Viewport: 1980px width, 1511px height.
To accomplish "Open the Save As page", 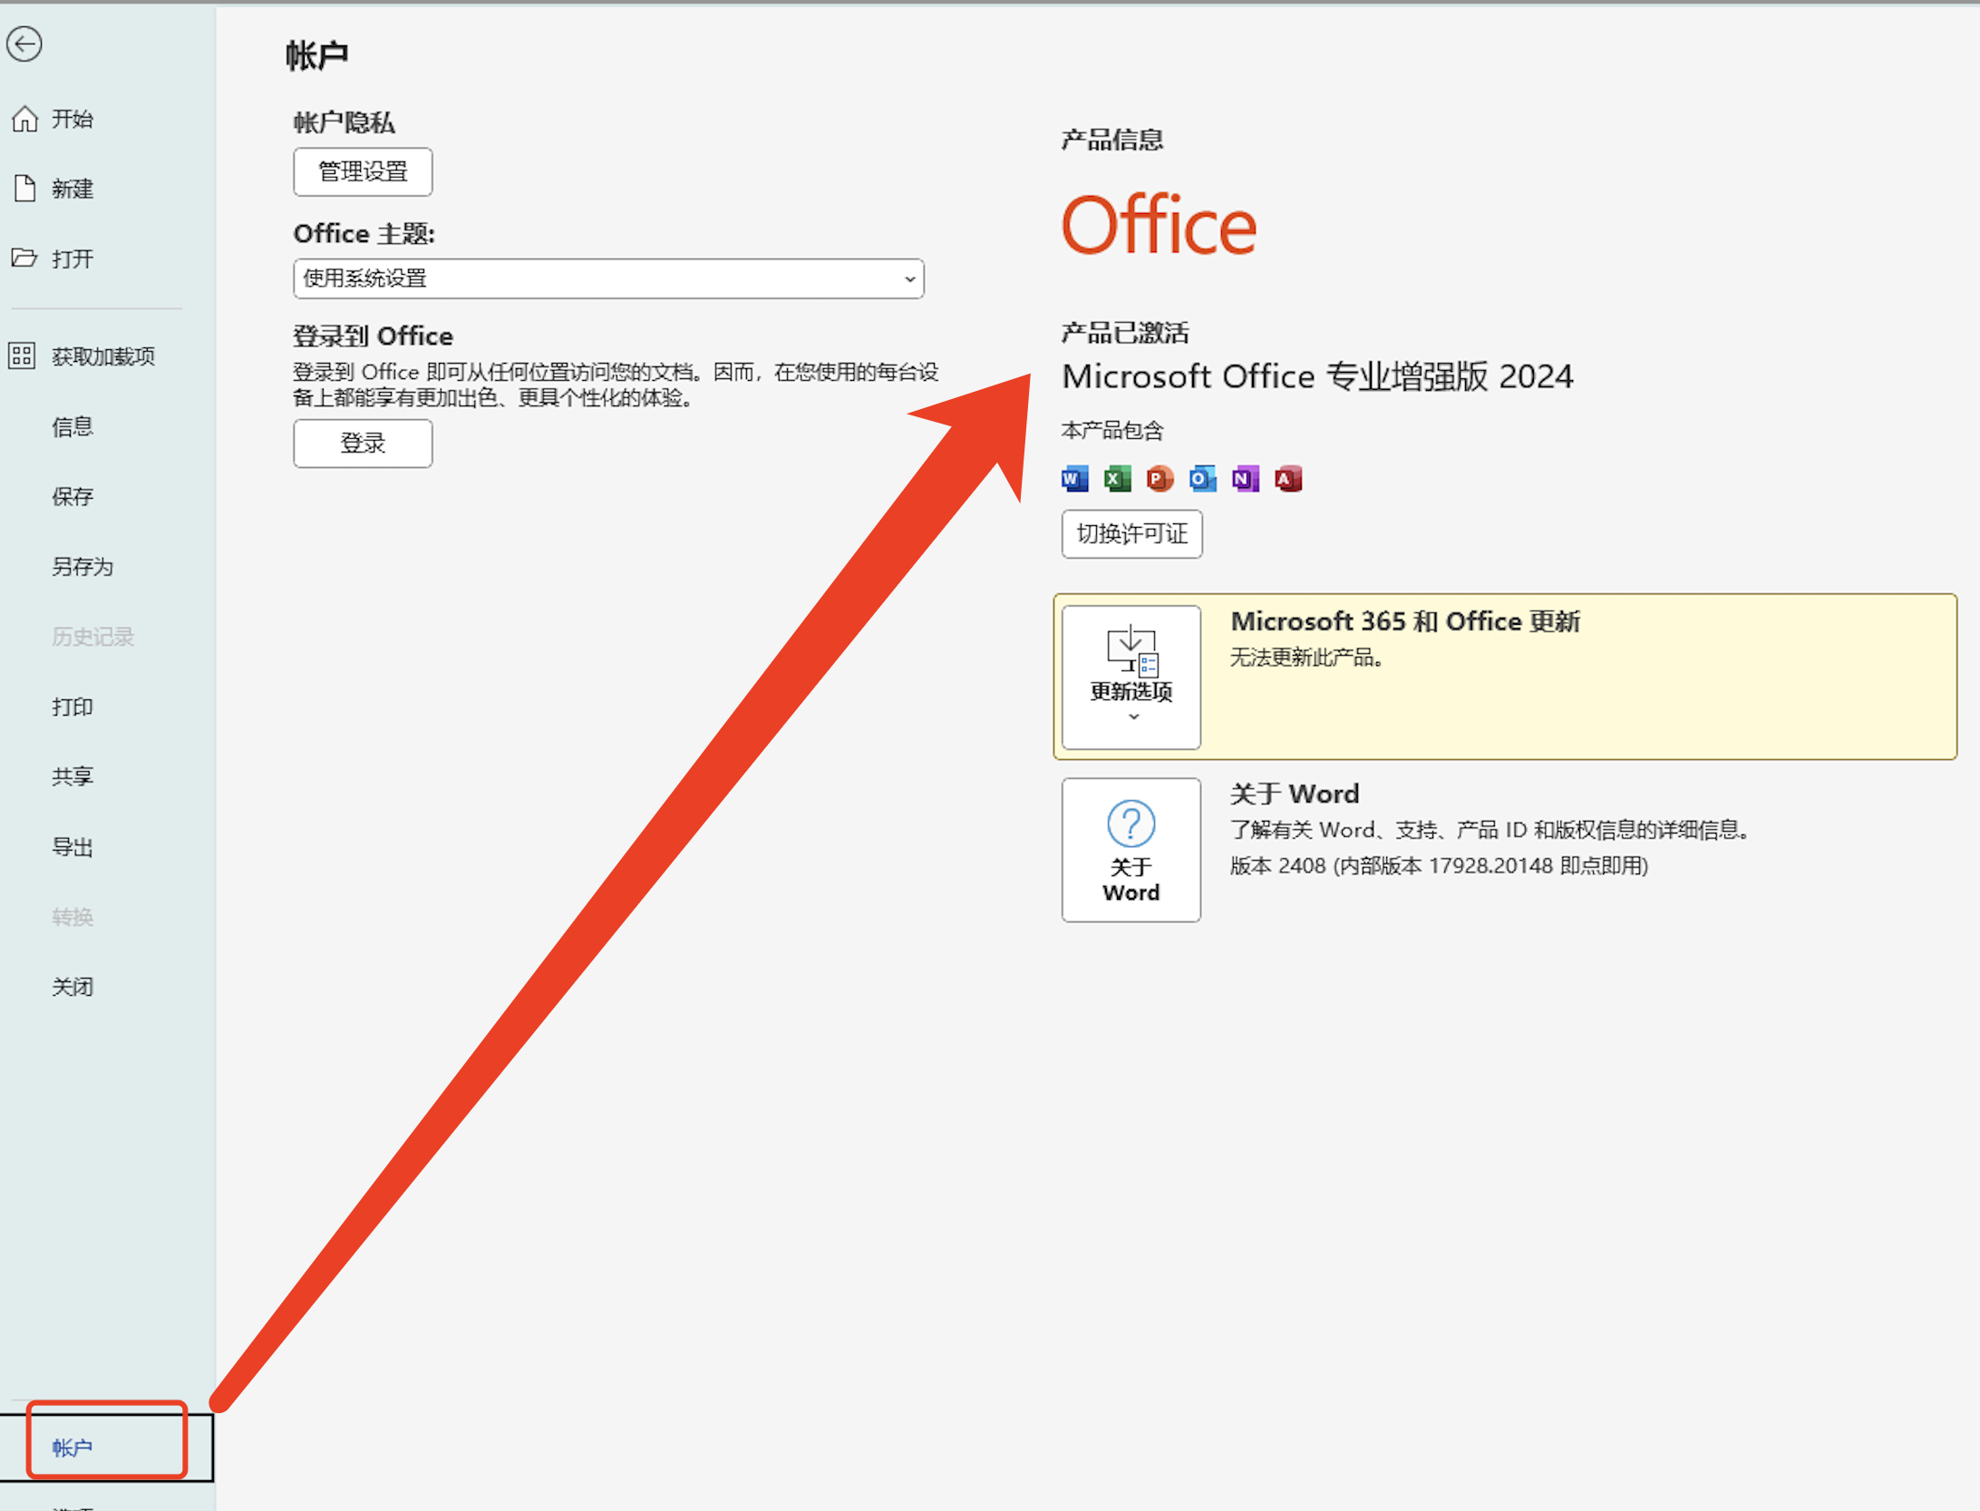I will pyautogui.click(x=82, y=567).
